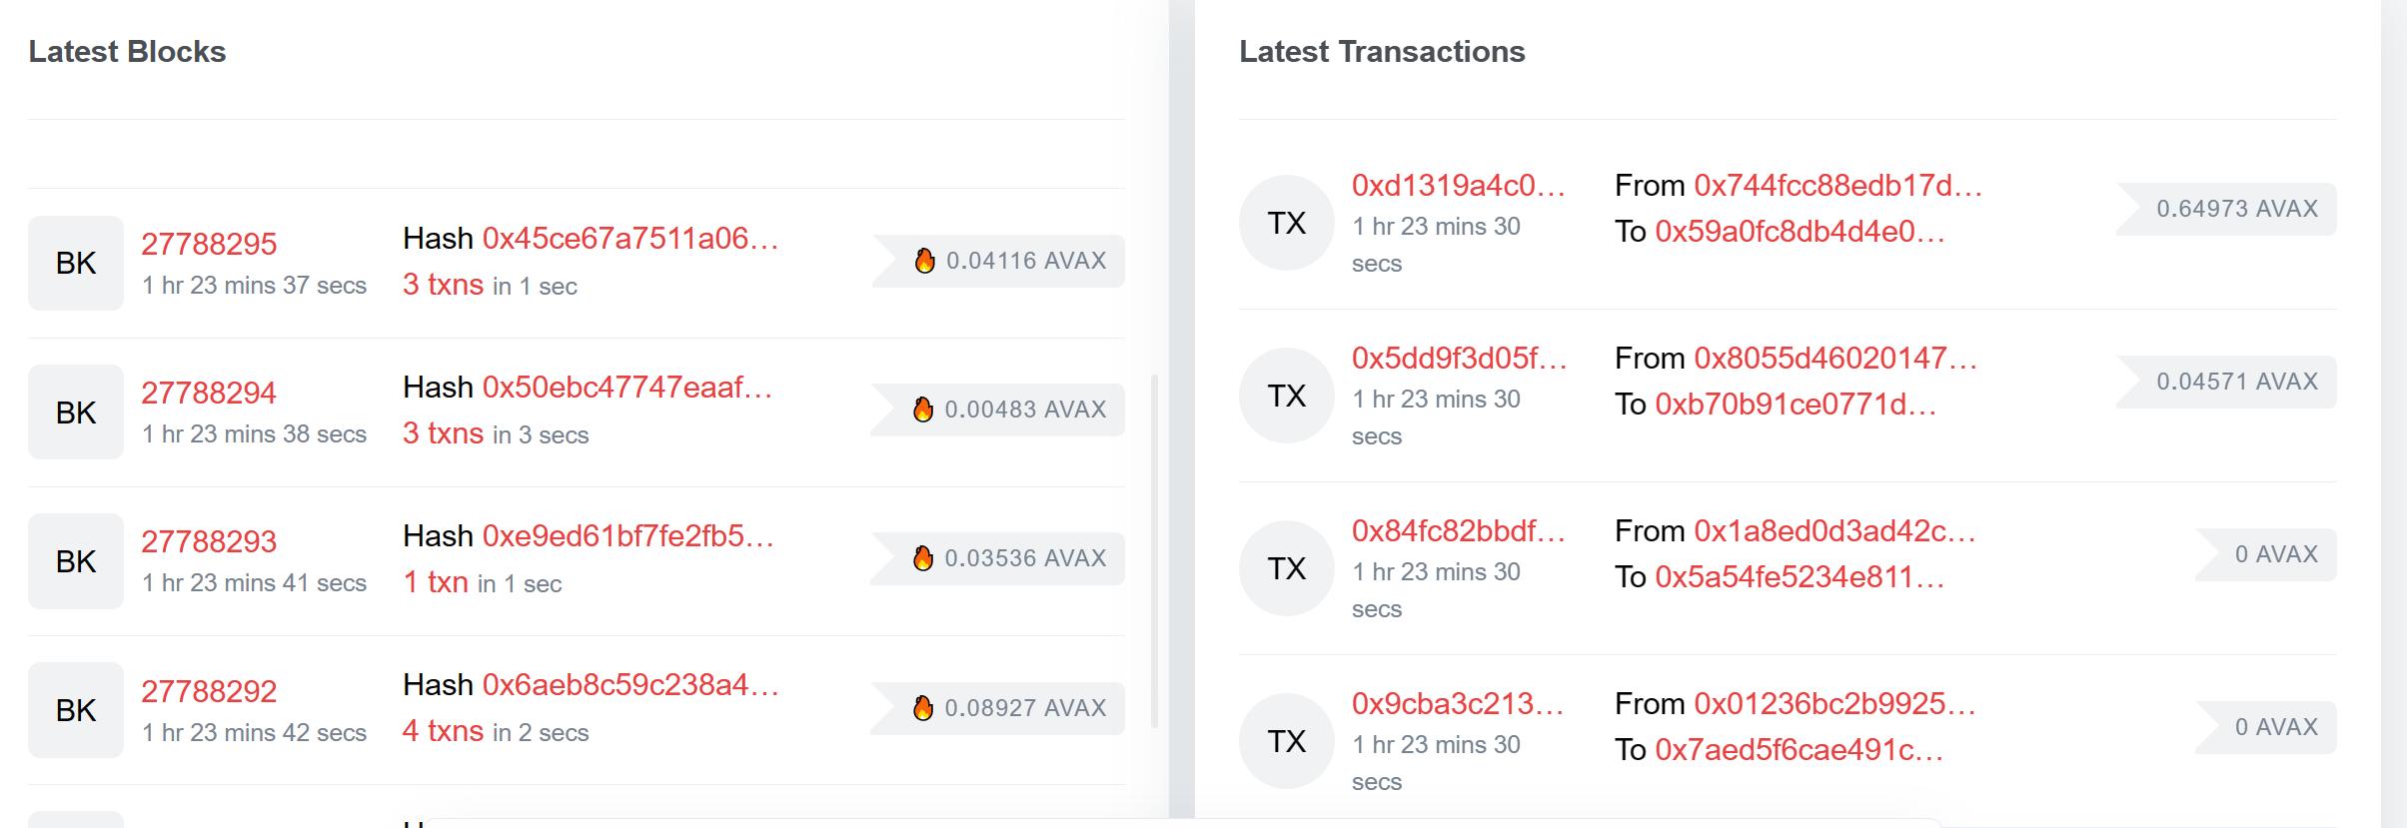Click the flame icon beside 0.08927 AVAX

(923, 708)
